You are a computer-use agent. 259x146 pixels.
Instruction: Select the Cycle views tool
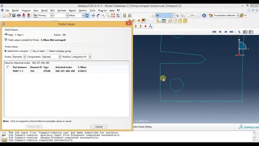pos(118,15)
